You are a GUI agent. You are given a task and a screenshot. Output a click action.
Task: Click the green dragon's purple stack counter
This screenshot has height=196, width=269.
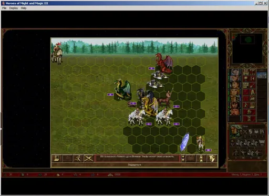coord(110,95)
